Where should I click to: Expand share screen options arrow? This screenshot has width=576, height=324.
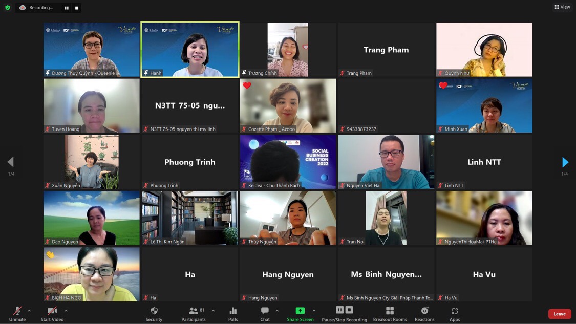pyautogui.click(x=314, y=311)
